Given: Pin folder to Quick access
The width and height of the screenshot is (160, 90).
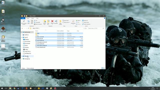Looking at the screenshot, I should [24, 22].
